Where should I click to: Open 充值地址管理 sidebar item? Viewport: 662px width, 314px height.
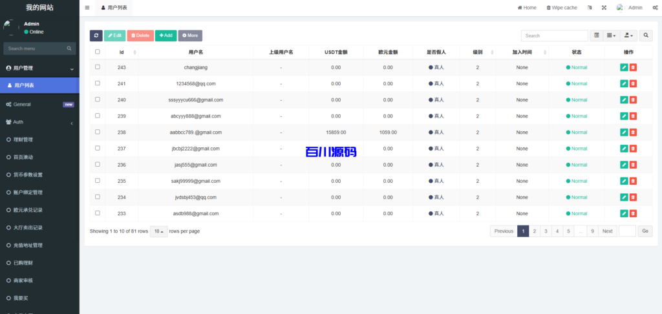point(39,246)
